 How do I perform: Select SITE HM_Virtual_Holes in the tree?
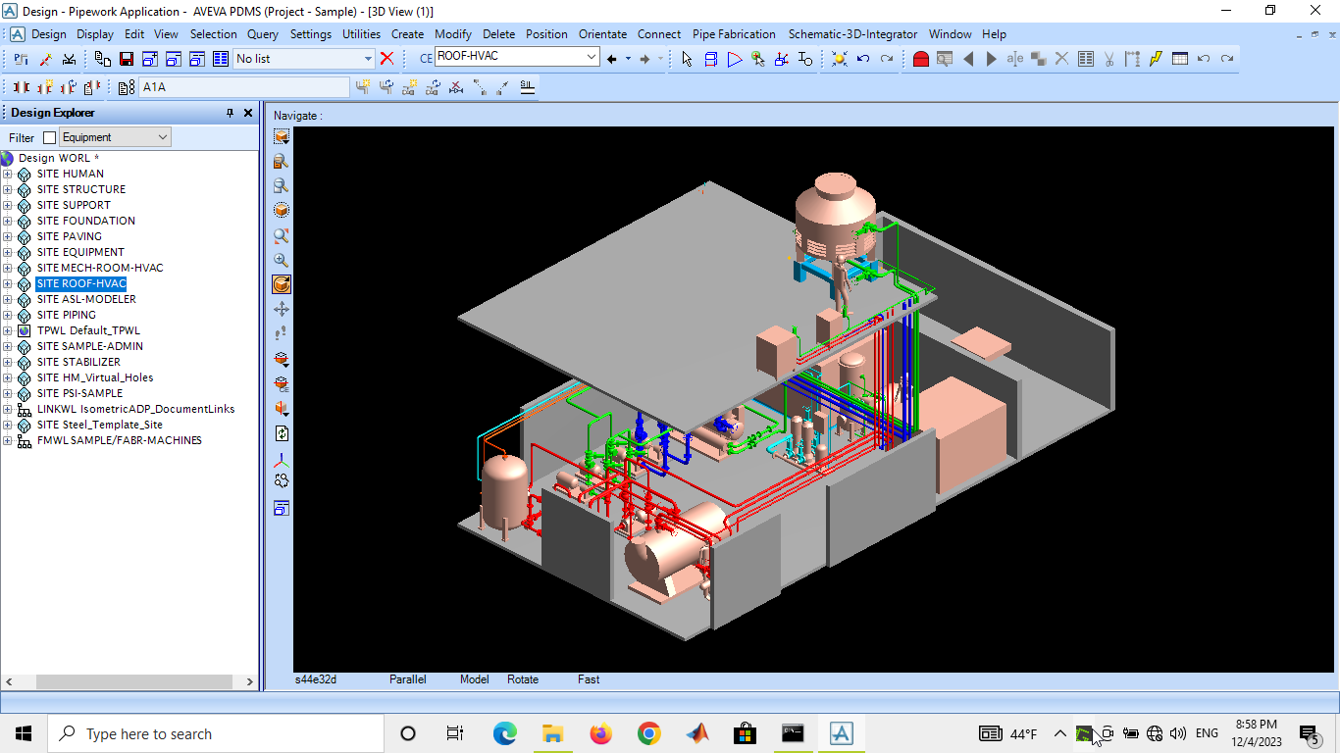coord(95,377)
